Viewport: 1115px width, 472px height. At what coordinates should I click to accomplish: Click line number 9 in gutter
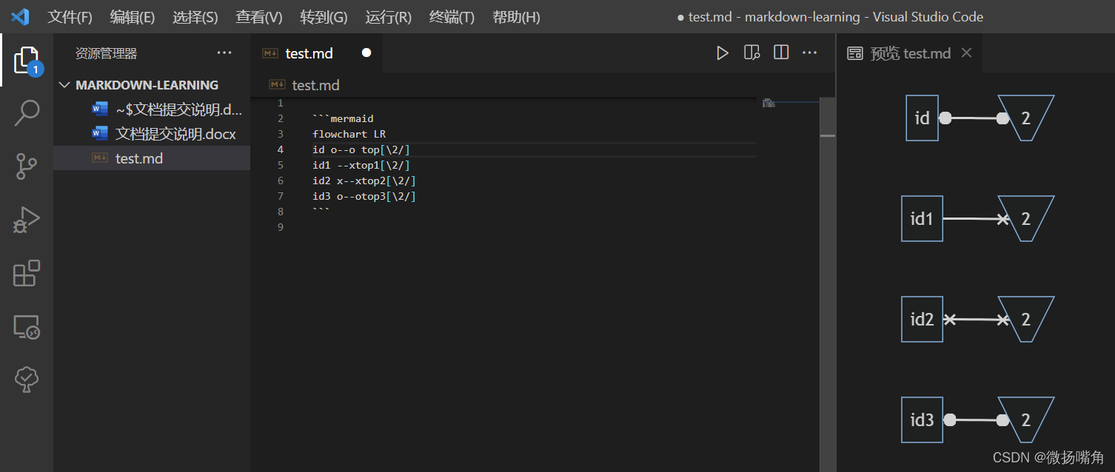pyautogui.click(x=281, y=227)
